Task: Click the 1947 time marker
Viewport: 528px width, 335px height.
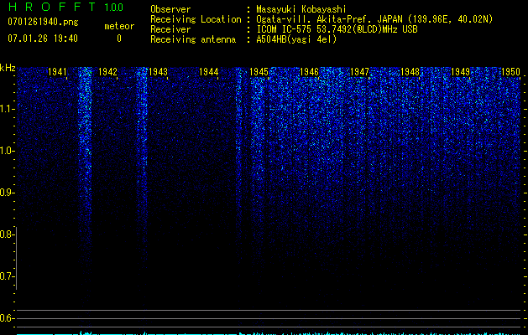Action: (359, 72)
